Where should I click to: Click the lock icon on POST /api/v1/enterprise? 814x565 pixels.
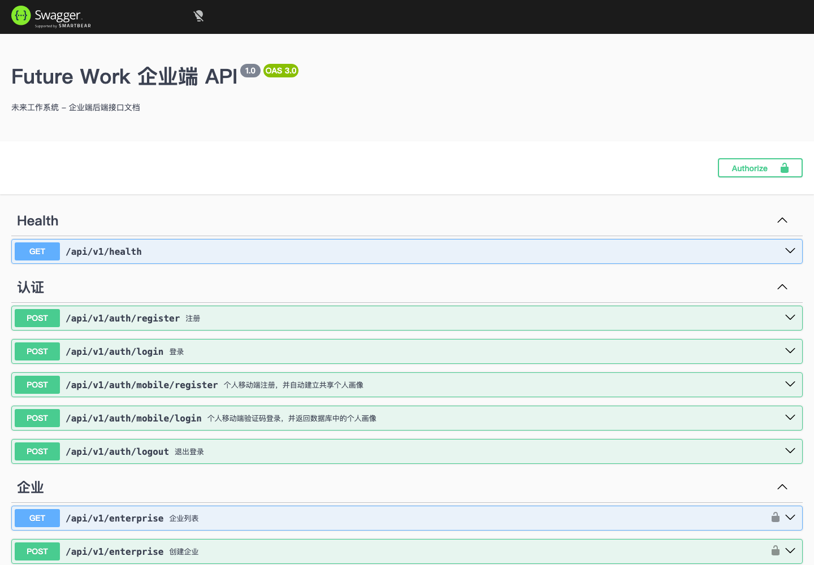(x=776, y=550)
